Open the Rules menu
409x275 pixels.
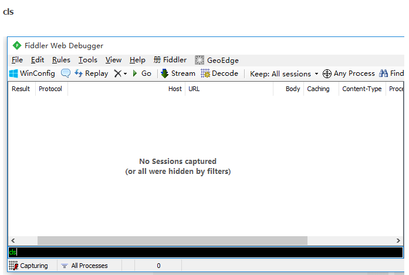pyautogui.click(x=61, y=60)
